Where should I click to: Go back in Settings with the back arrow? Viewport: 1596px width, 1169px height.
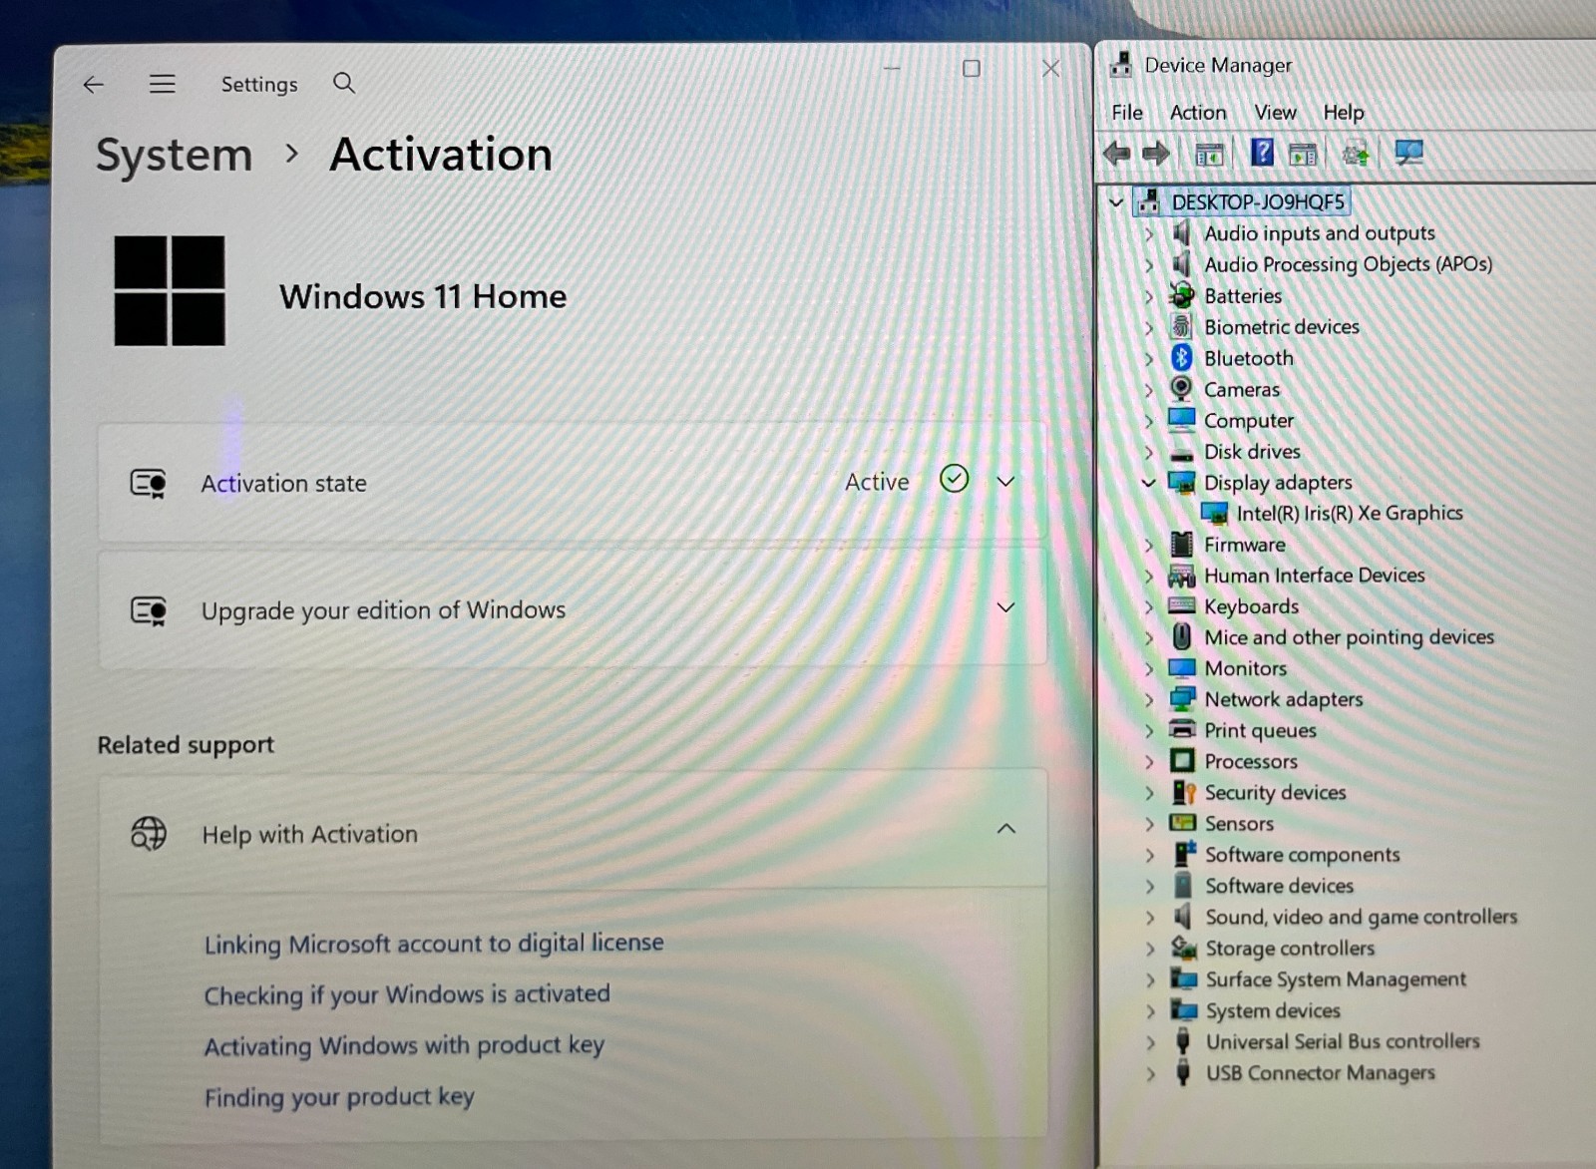(93, 85)
